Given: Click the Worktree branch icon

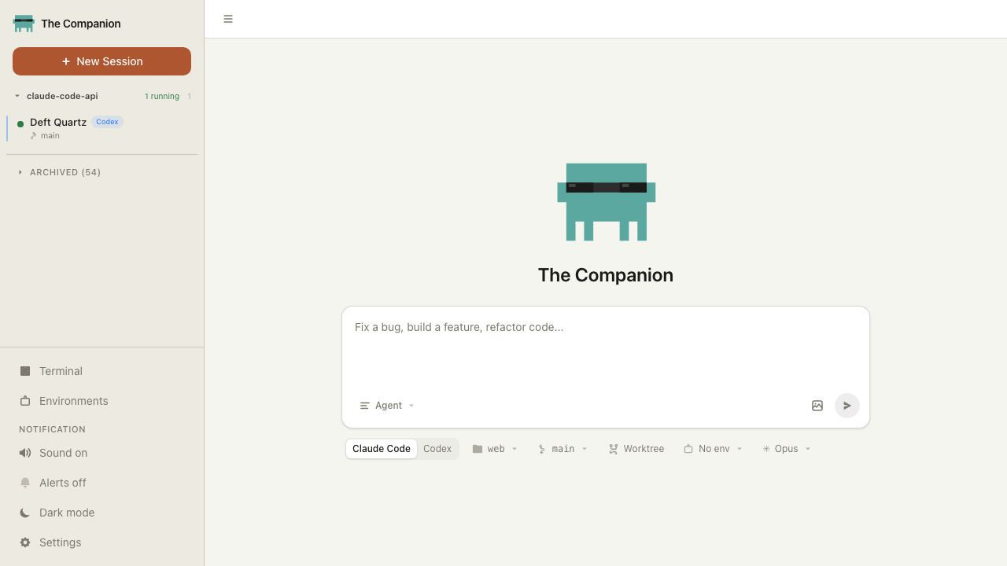Looking at the screenshot, I should pos(613,449).
